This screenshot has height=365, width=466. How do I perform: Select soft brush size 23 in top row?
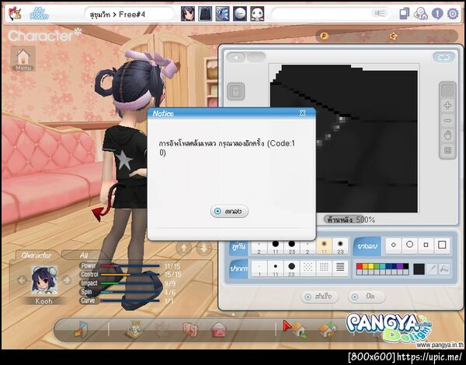[340, 247]
